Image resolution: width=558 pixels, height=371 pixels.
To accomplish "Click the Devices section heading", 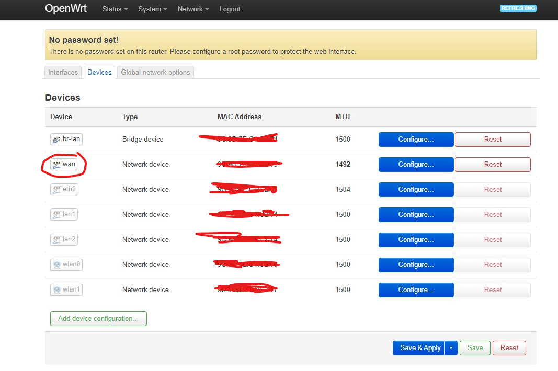I will coord(63,98).
